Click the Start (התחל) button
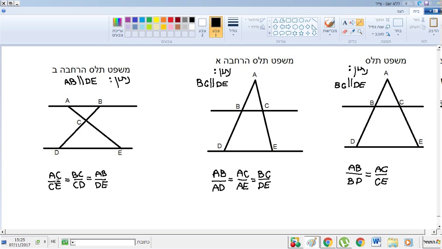This screenshot has height=249, width=442. (x=432, y=242)
